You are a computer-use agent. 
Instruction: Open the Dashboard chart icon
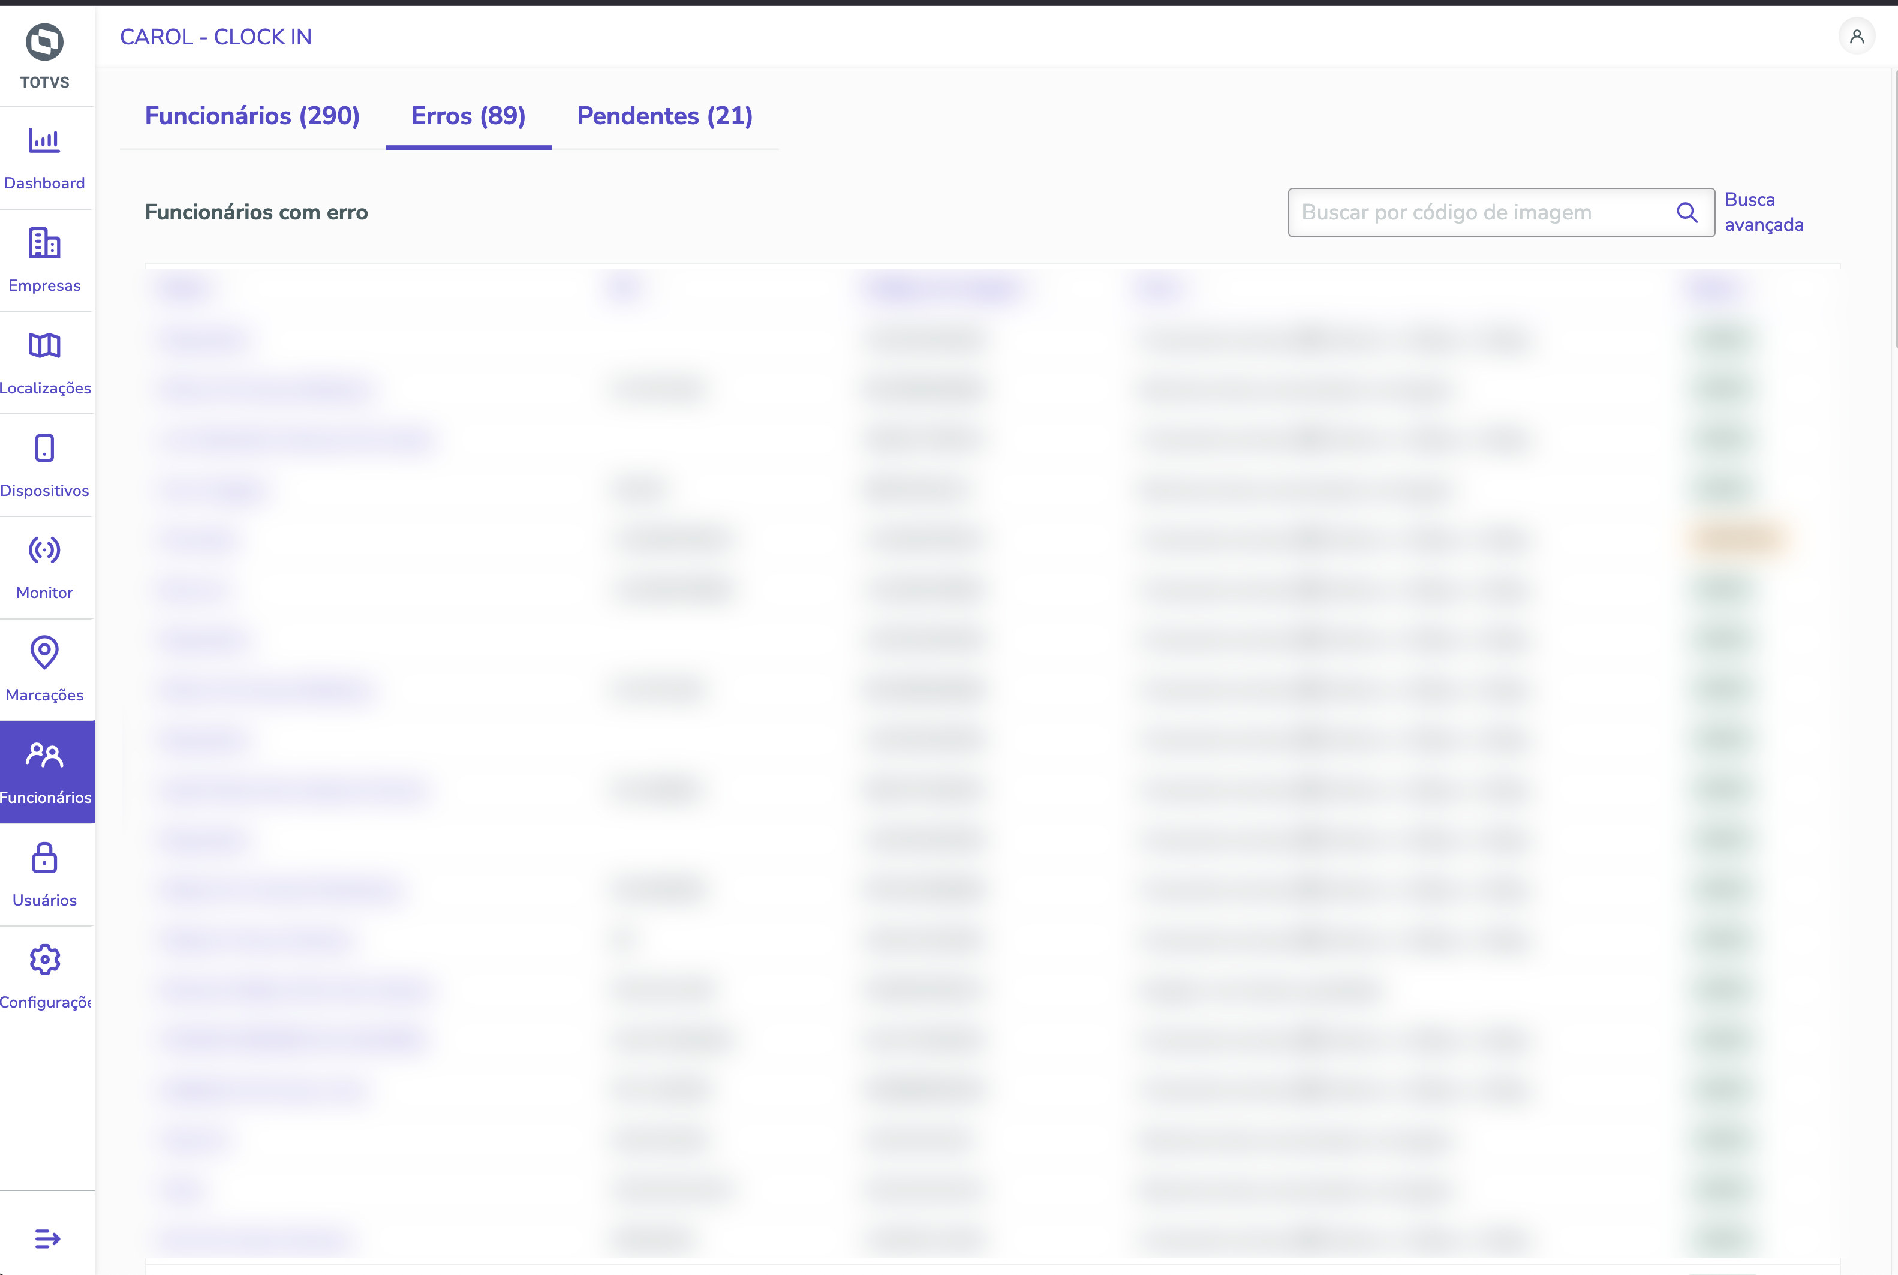(x=45, y=141)
